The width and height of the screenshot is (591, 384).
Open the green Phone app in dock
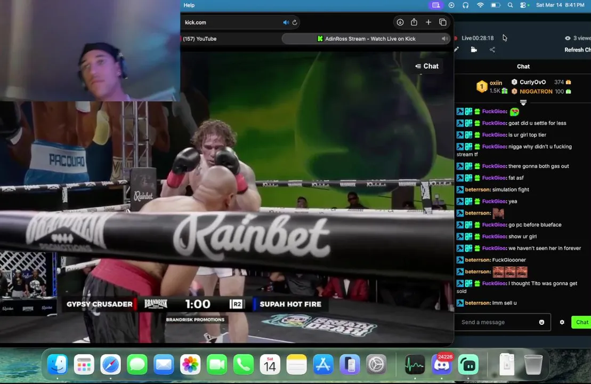click(x=244, y=365)
